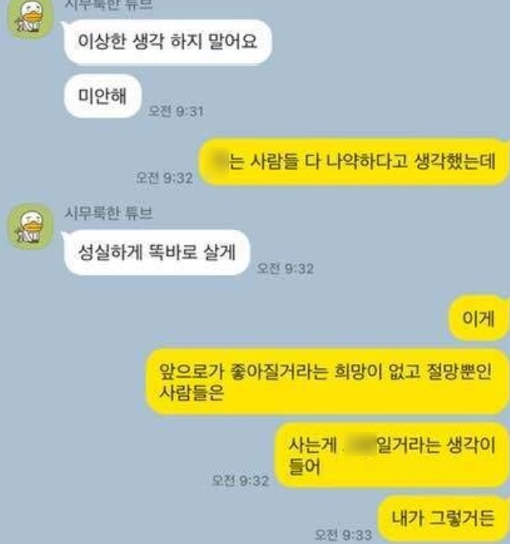Click the empty blue chat background

point(382,243)
